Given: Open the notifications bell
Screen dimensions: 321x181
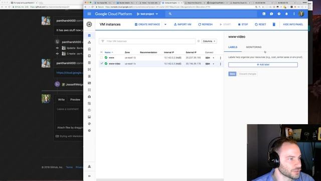Looking at the screenshot, I should 286,14.
